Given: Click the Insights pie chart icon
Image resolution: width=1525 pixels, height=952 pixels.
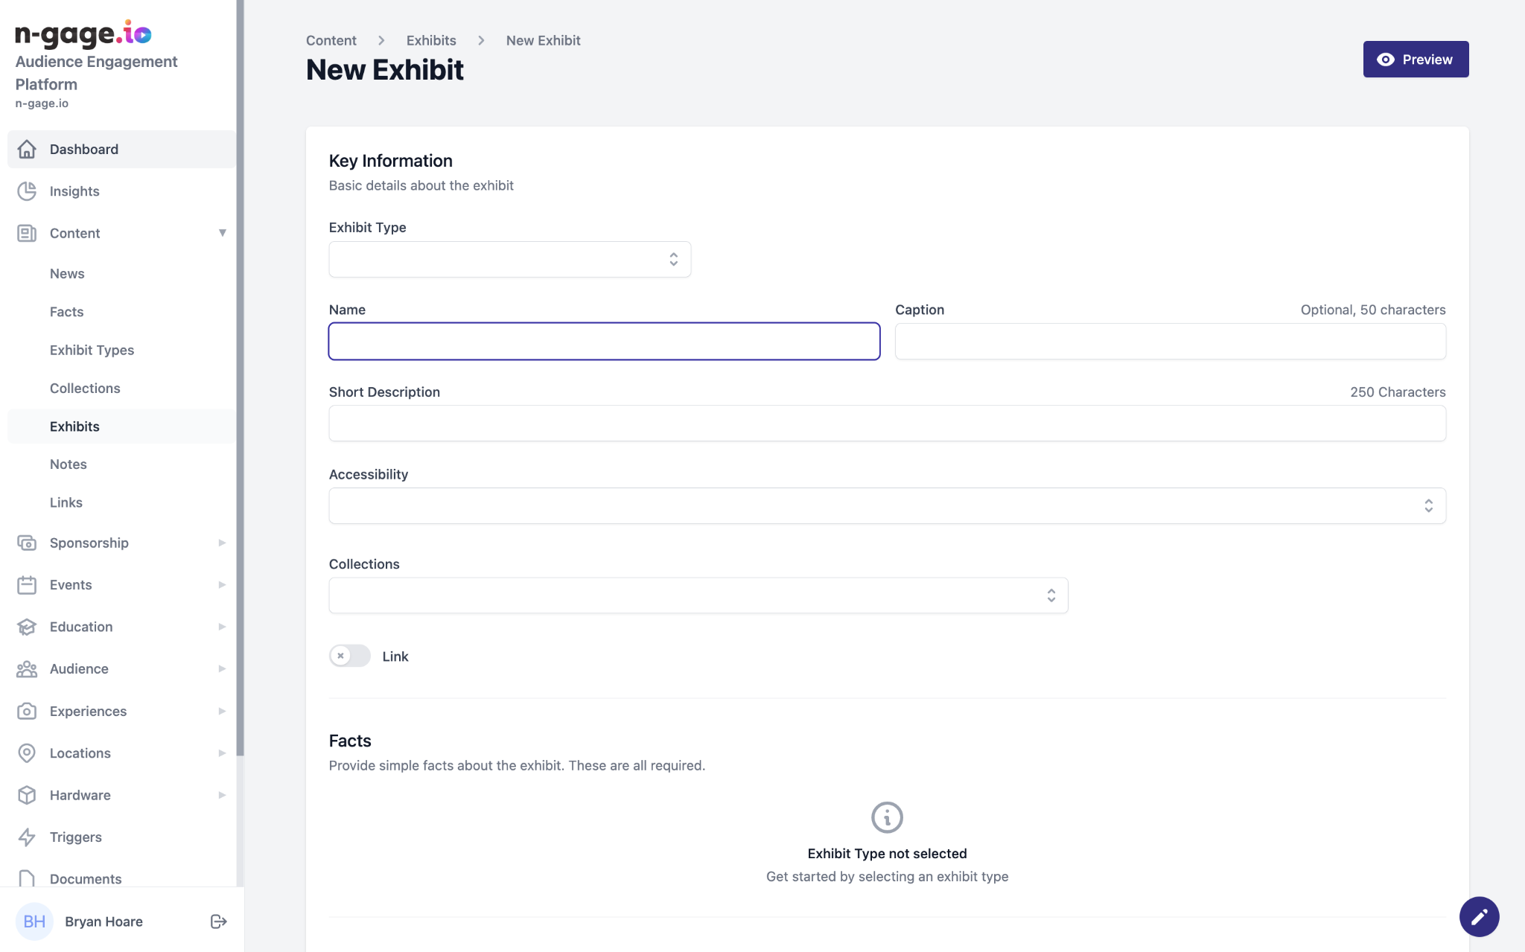Looking at the screenshot, I should click(x=27, y=191).
